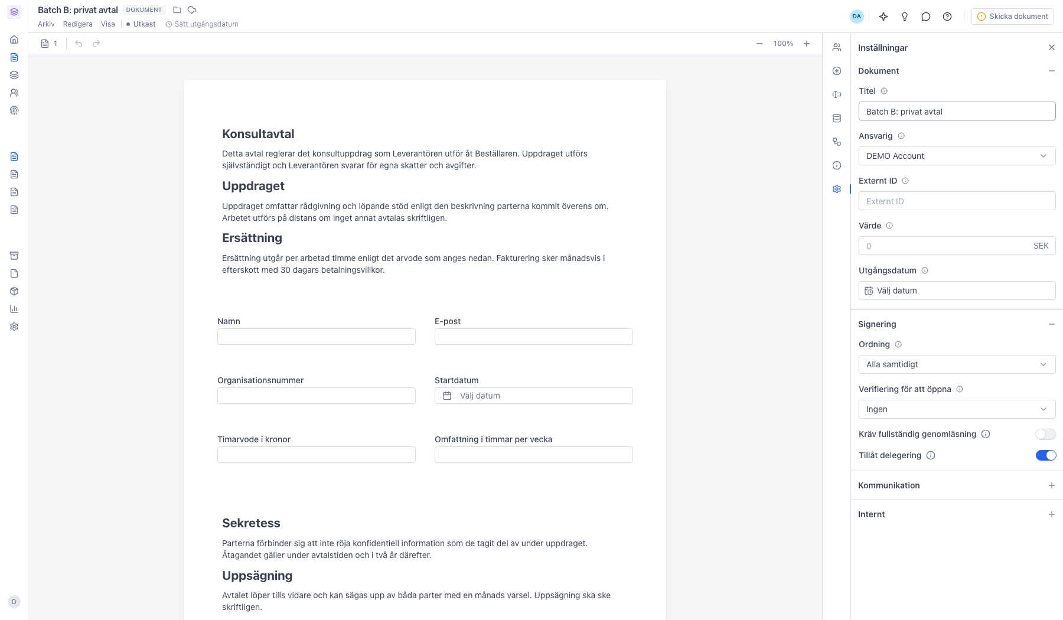This screenshot has height=620, width=1063.
Task: Disable the Tillåt delegering switch
Action: coord(1045,455)
